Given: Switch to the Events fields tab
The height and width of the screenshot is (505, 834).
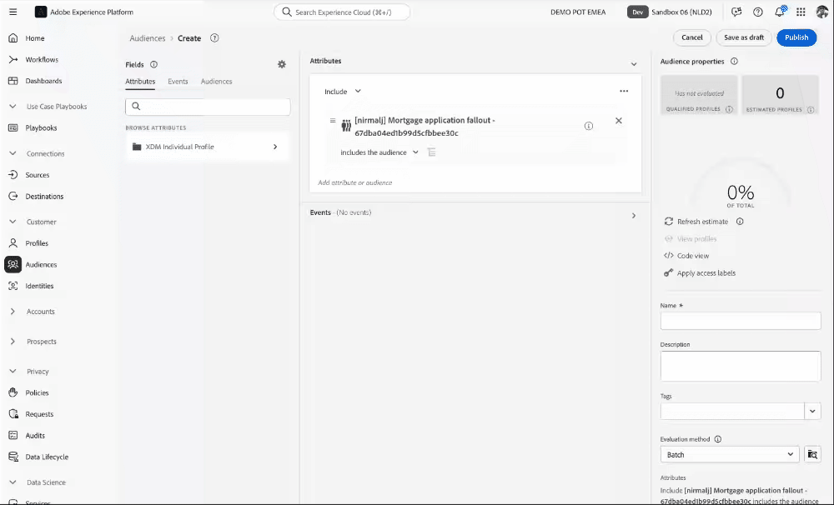Looking at the screenshot, I should (178, 82).
